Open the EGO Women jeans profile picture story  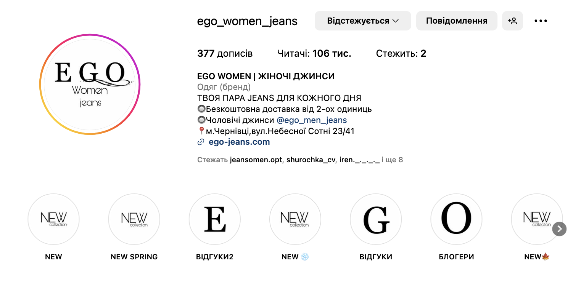coord(90,84)
